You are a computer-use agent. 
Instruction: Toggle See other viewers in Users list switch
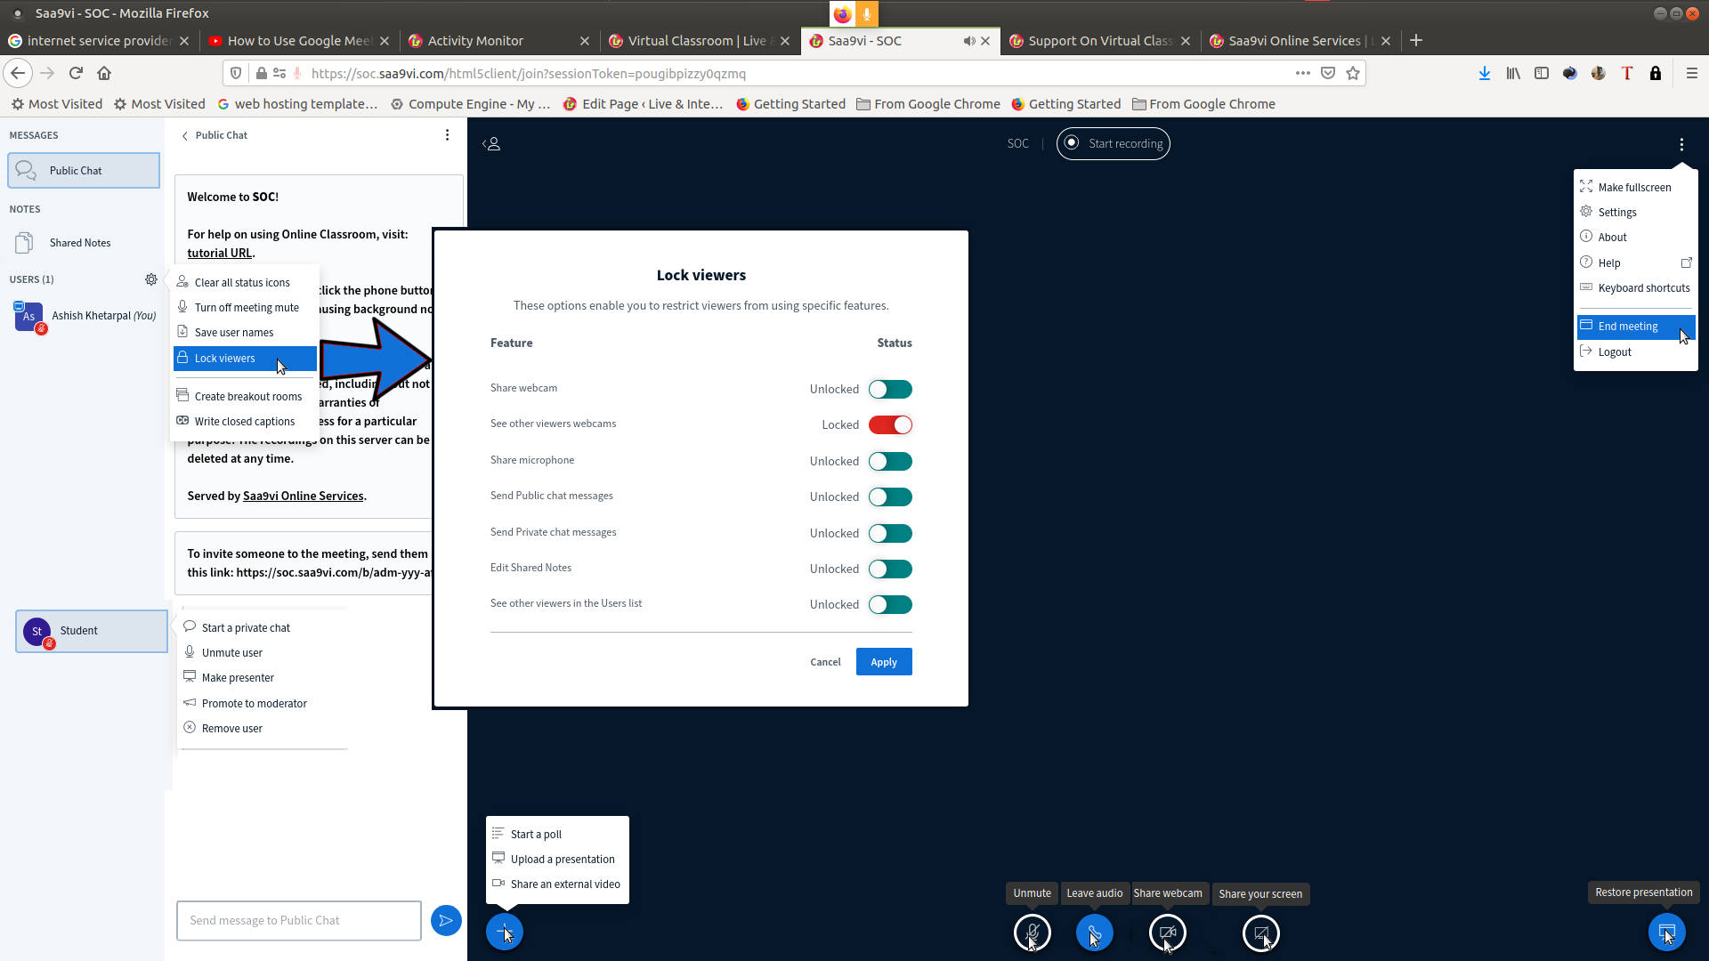pyautogui.click(x=890, y=604)
